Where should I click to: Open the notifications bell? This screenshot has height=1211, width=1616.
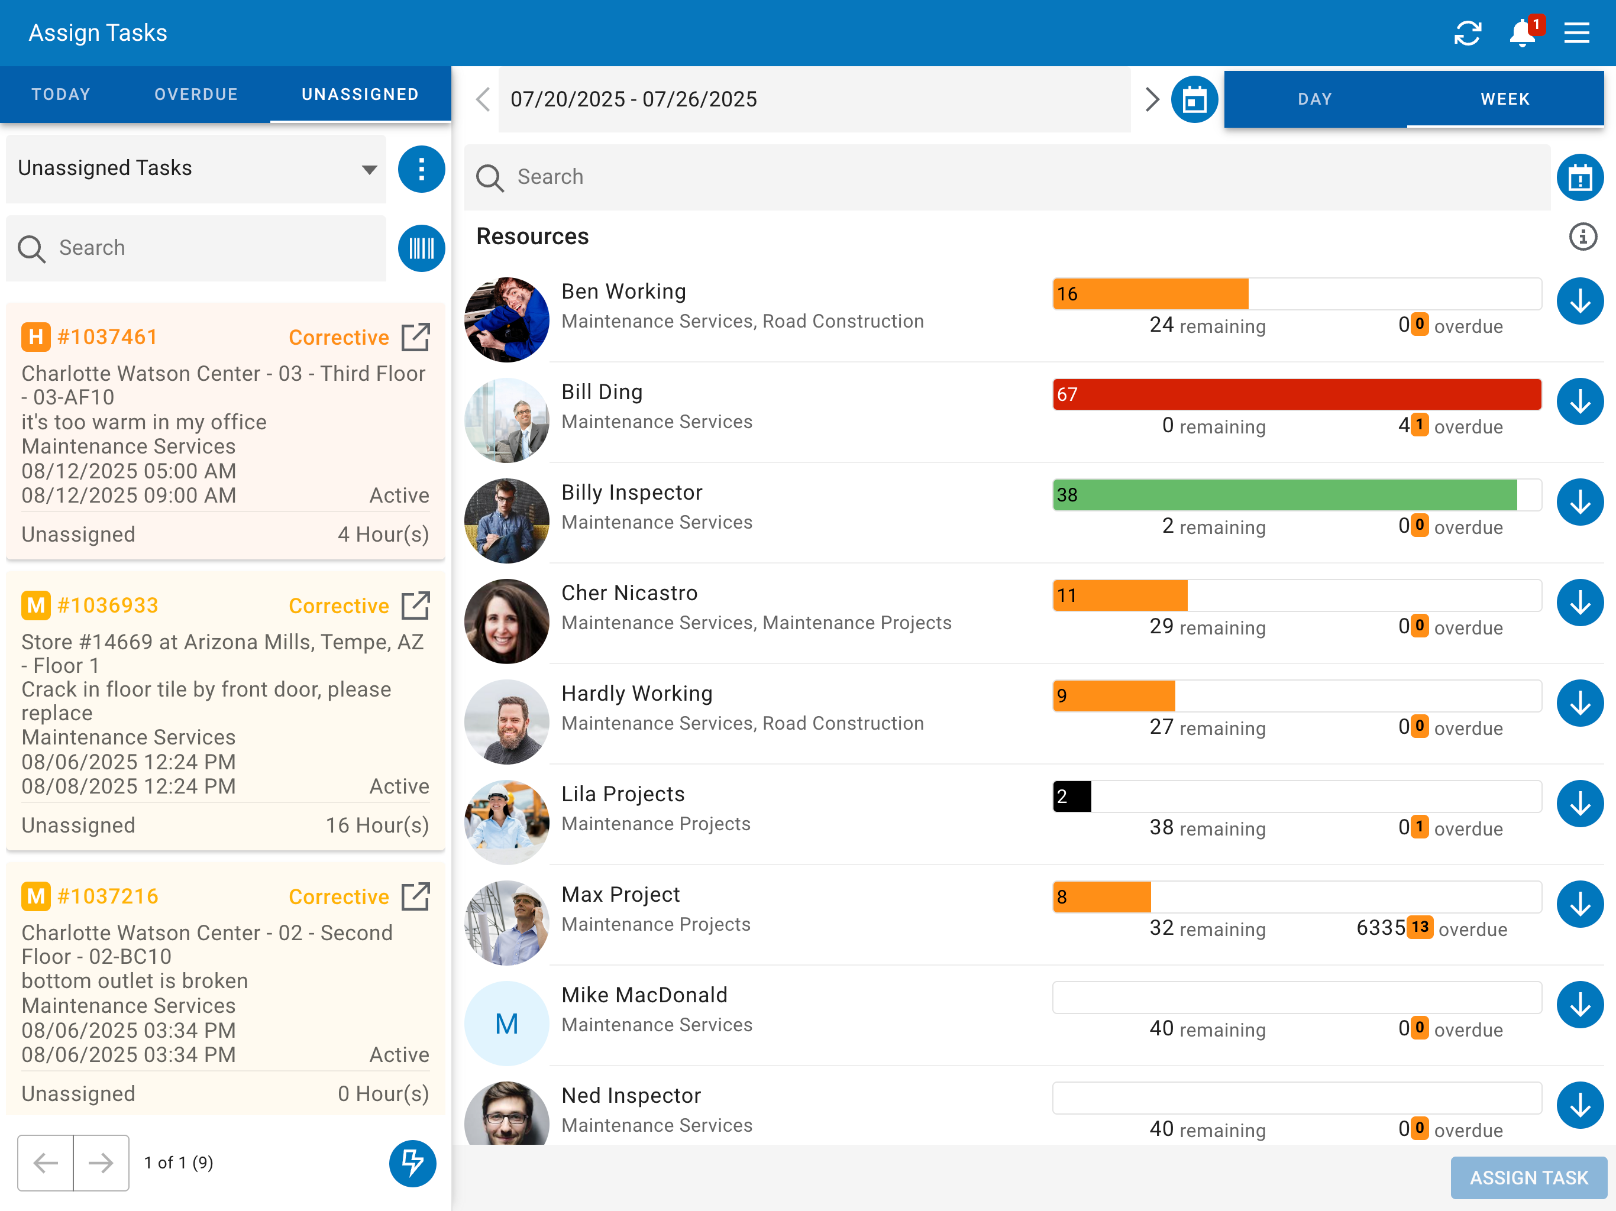click(x=1523, y=33)
